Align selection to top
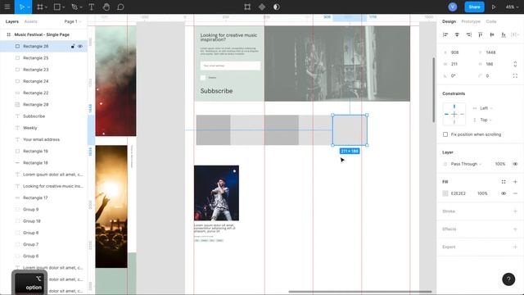The height and width of the screenshot is (295, 524). pos(481,34)
